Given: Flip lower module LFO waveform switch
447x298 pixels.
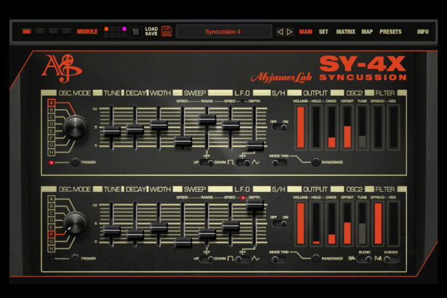Looking at the screenshot, I should tap(243, 259).
